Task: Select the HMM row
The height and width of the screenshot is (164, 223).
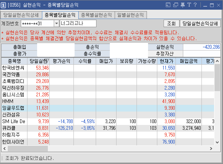Action: tap(108, 101)
